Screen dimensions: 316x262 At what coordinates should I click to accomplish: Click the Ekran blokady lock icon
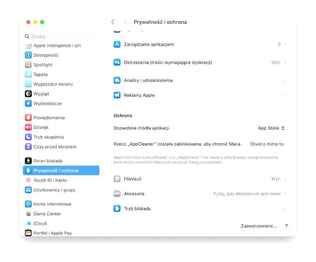coord(28,161)
